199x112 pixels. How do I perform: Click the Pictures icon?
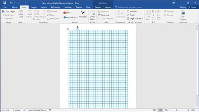29,14
